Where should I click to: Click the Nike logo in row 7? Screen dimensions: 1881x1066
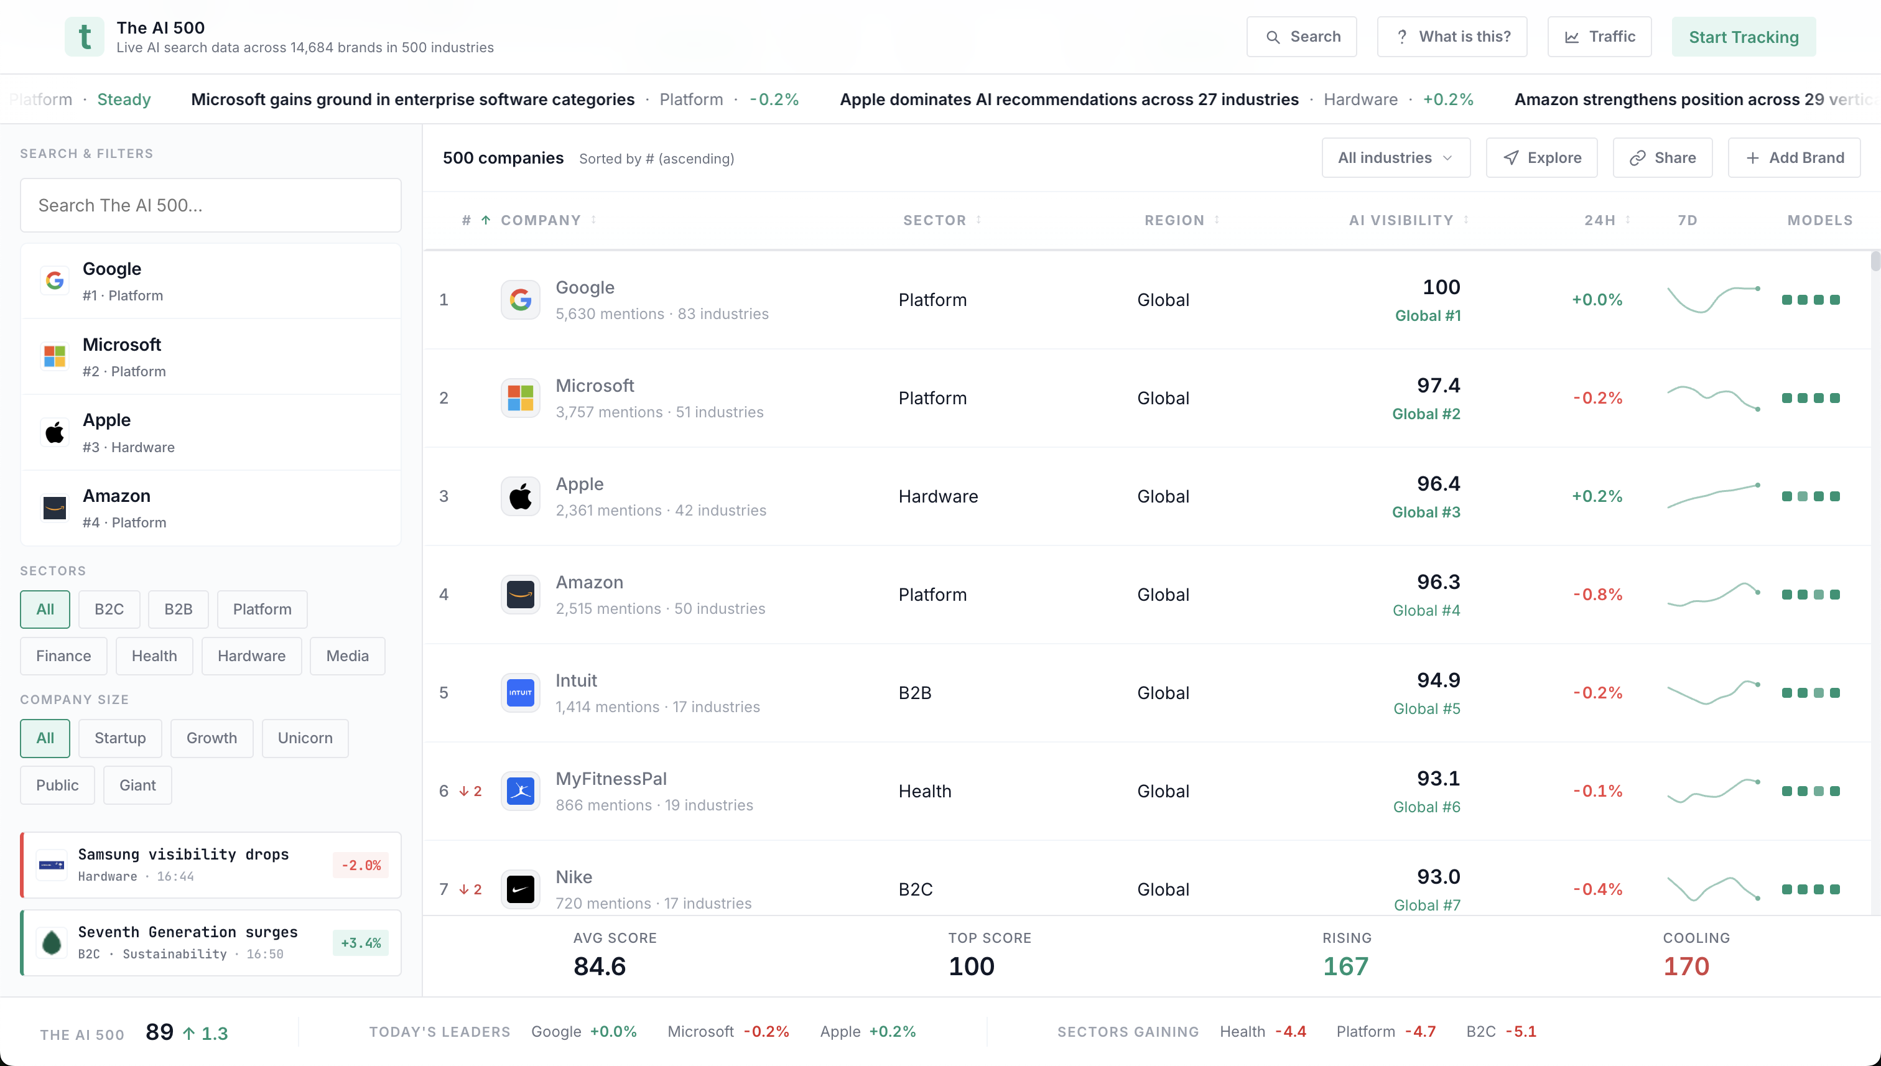(x=520, y=889)
